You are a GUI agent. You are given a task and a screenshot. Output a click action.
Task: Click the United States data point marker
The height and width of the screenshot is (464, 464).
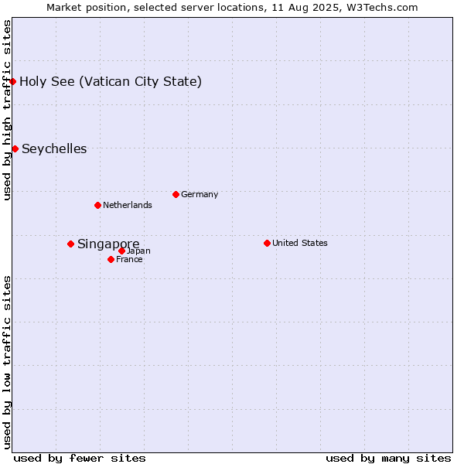[267, 244]
